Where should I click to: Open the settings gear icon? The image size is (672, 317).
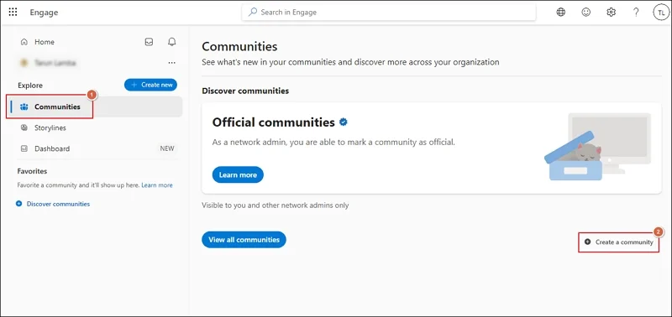pyautogui.click(x=612, y=13)
